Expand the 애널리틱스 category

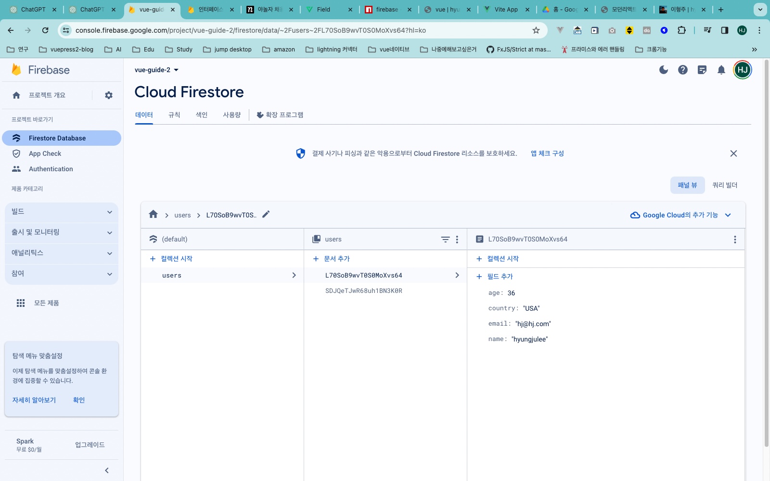click(62, 253)
